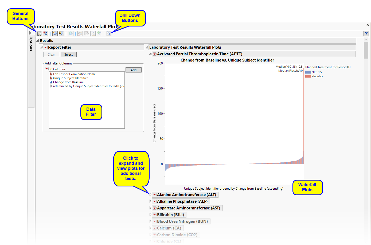The image size is (371, 245).
Task: Open the AST red triangle menu
Action: point(154,208)
